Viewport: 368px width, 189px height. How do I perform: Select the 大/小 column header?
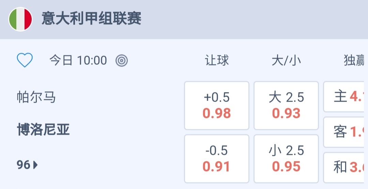pos(286,61)
